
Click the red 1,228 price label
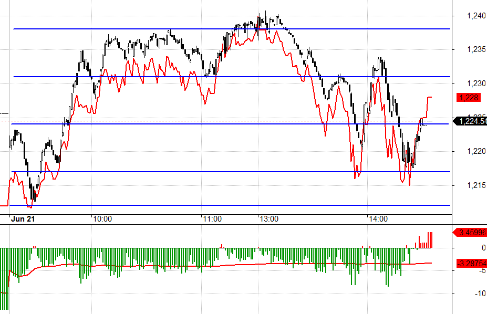coord(469,98)
